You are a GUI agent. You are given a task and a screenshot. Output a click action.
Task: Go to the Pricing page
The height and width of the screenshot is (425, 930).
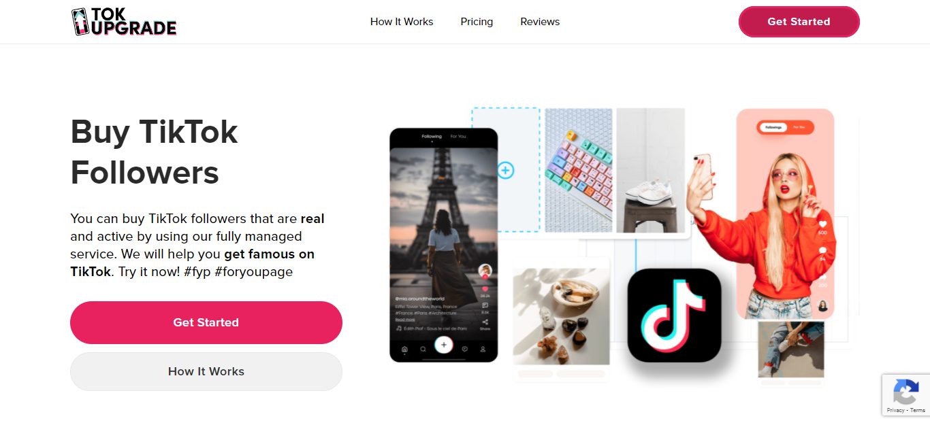coord(477,22)
